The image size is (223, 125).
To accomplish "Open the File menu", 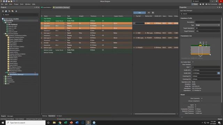I will [2, 4].
